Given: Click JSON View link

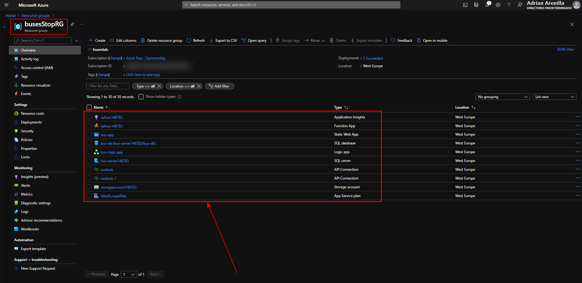Looking at the screenshot, I should (x=565, y=49).
